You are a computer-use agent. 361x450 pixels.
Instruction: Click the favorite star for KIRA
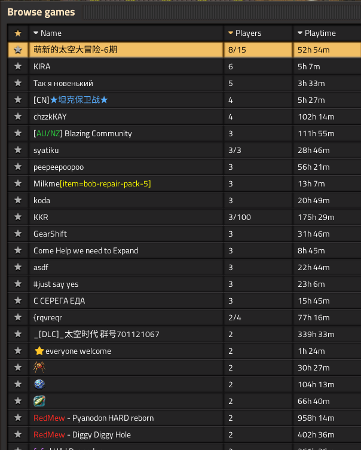17,66
